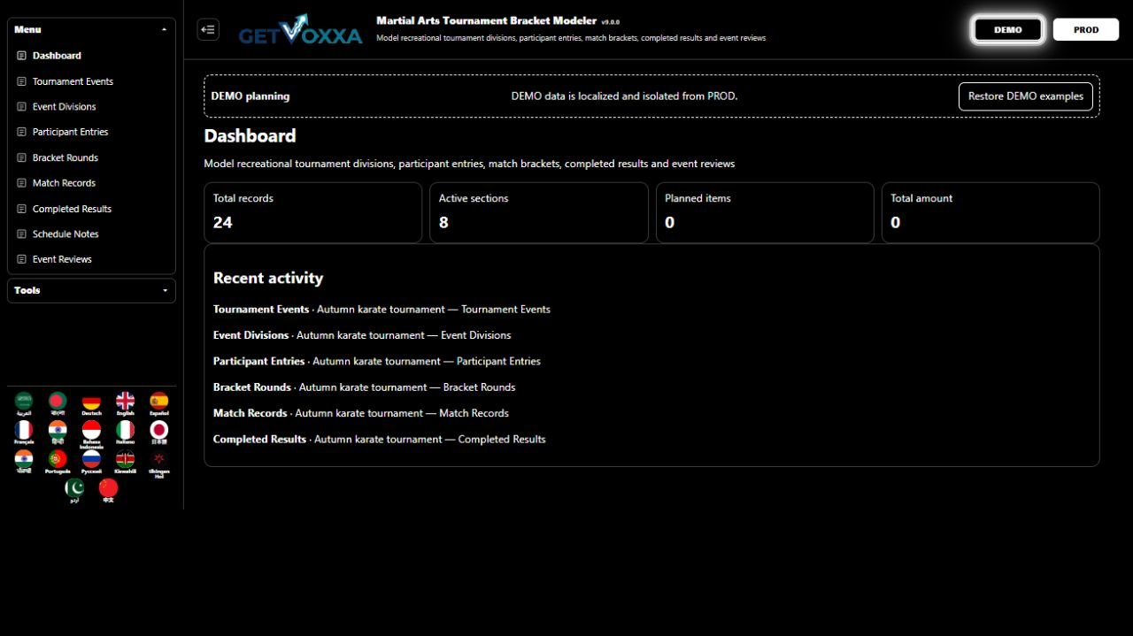Click the Recent activity heading
This screenshot has width=1133, height=636.
point(268,278)
